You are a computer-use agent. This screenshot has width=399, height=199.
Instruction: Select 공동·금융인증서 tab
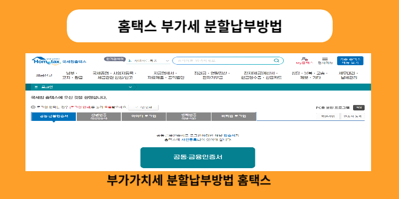point(53,116)
